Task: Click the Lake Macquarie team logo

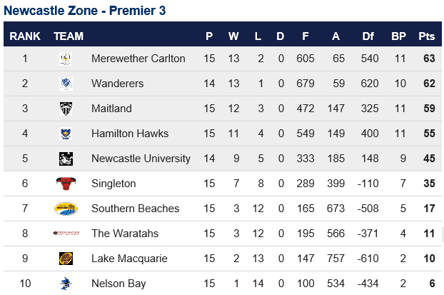Action: [x=66, y=259]
